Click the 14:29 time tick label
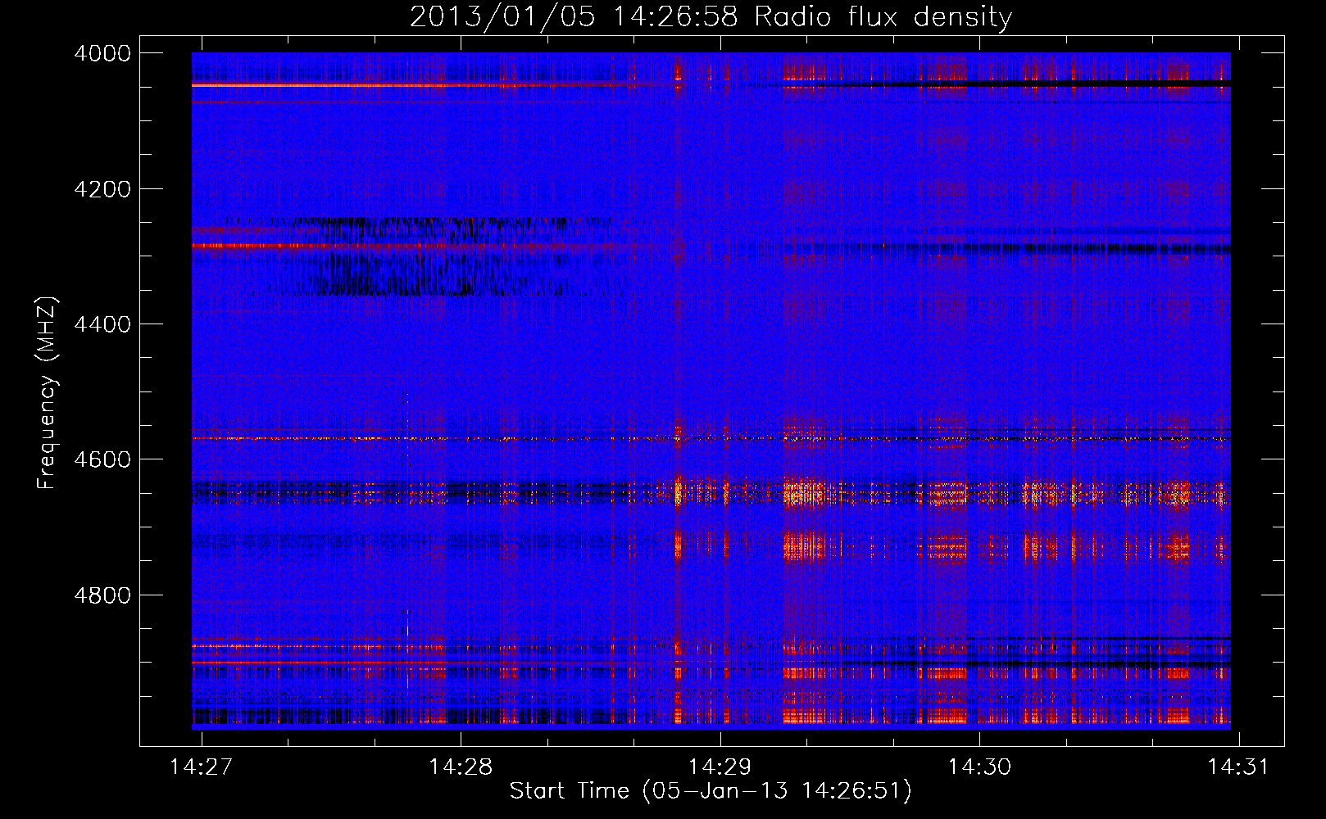The image size is (1326, 819). click(720, 767)
